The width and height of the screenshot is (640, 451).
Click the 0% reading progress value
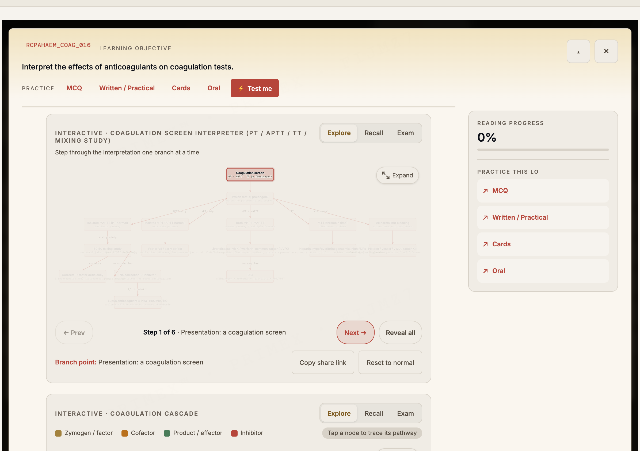487,138
